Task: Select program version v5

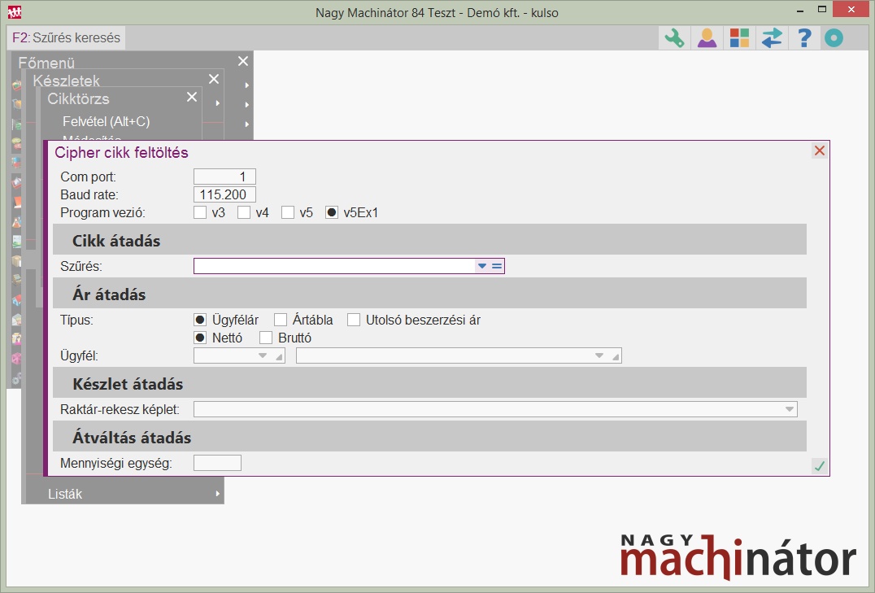Action: point(287,213)
